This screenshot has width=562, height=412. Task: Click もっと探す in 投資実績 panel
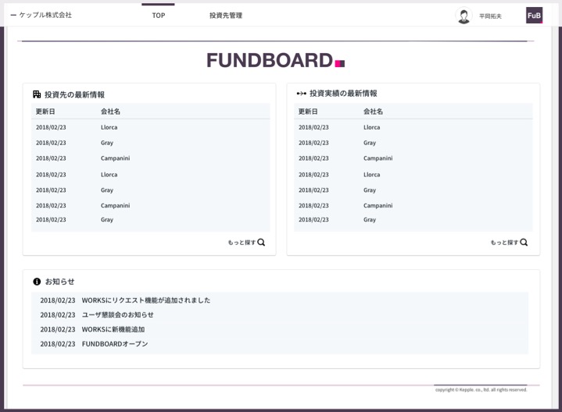[504, 243]
